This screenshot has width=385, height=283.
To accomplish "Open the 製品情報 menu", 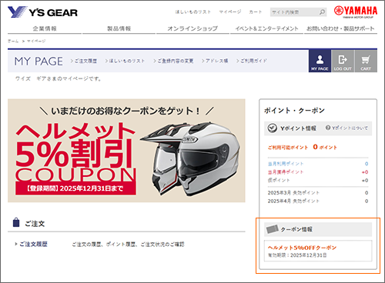I will pos(119,28).
